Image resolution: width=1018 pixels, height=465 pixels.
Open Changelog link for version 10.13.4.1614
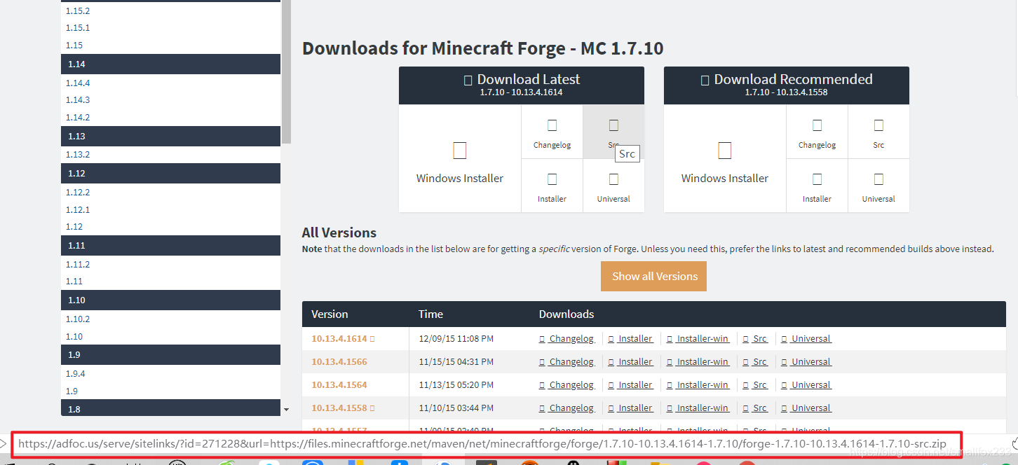click(566, 339)
